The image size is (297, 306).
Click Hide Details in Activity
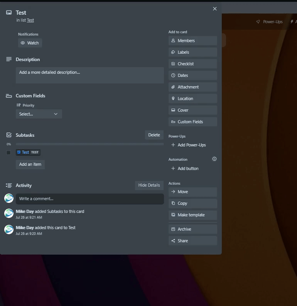[149, 185]
